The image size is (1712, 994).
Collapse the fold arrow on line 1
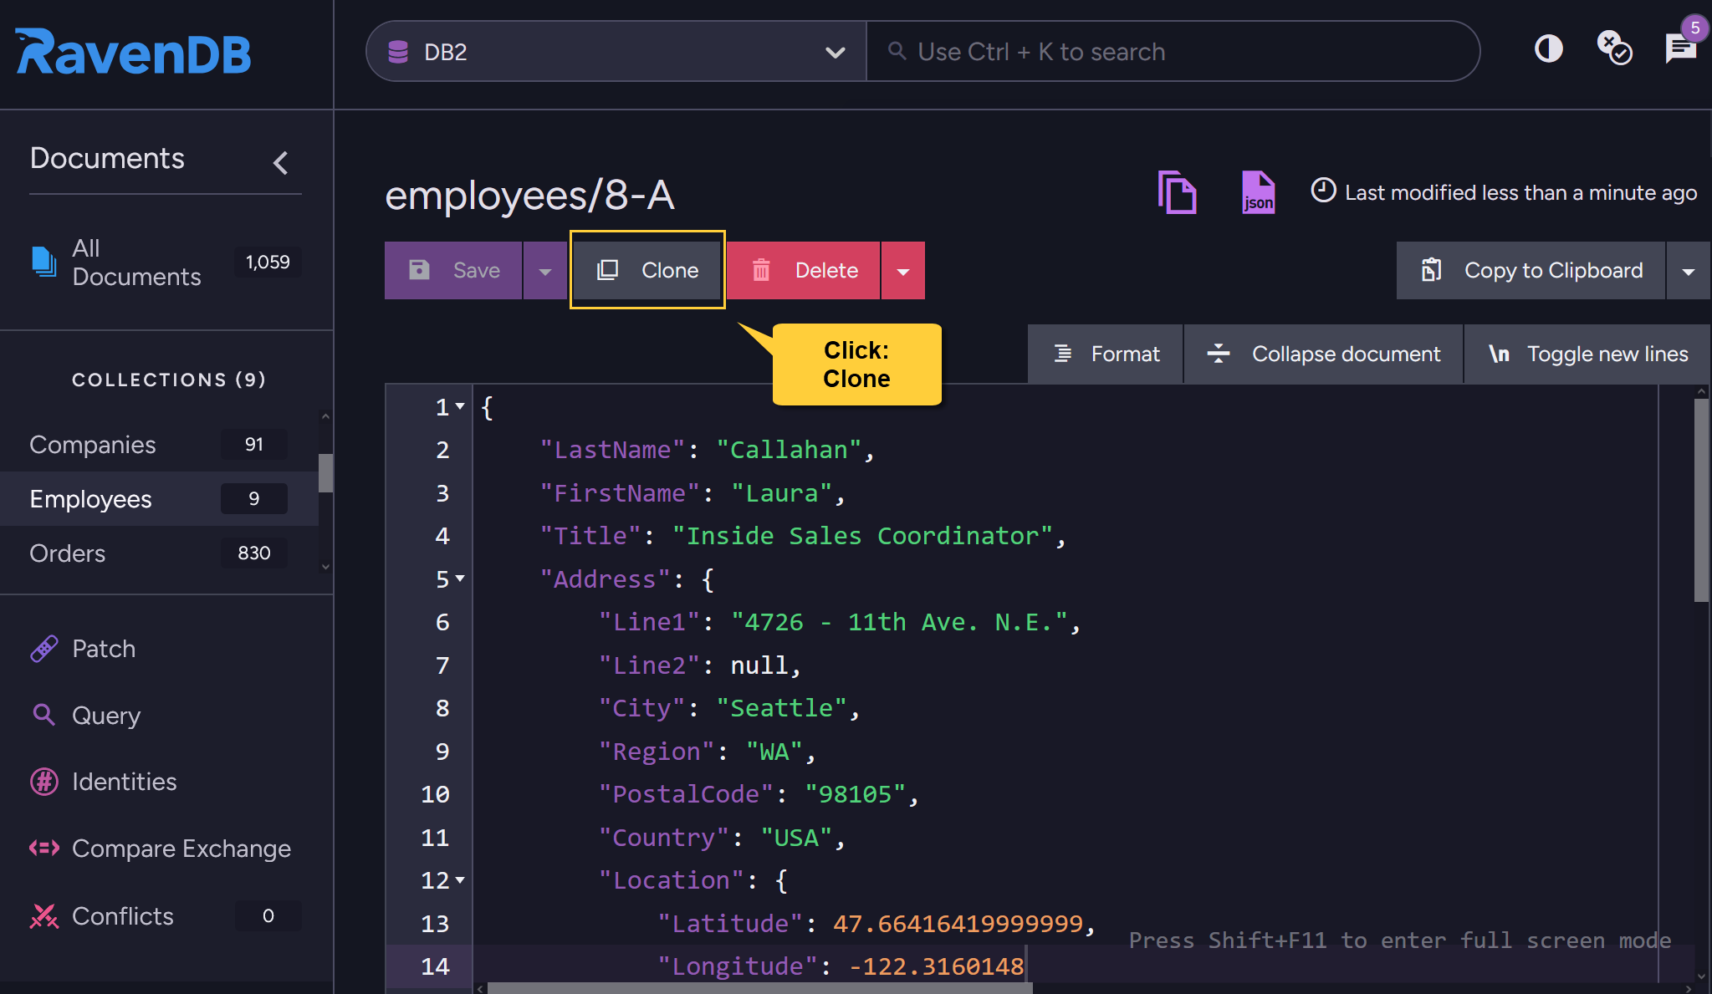[x=460, y=406]
